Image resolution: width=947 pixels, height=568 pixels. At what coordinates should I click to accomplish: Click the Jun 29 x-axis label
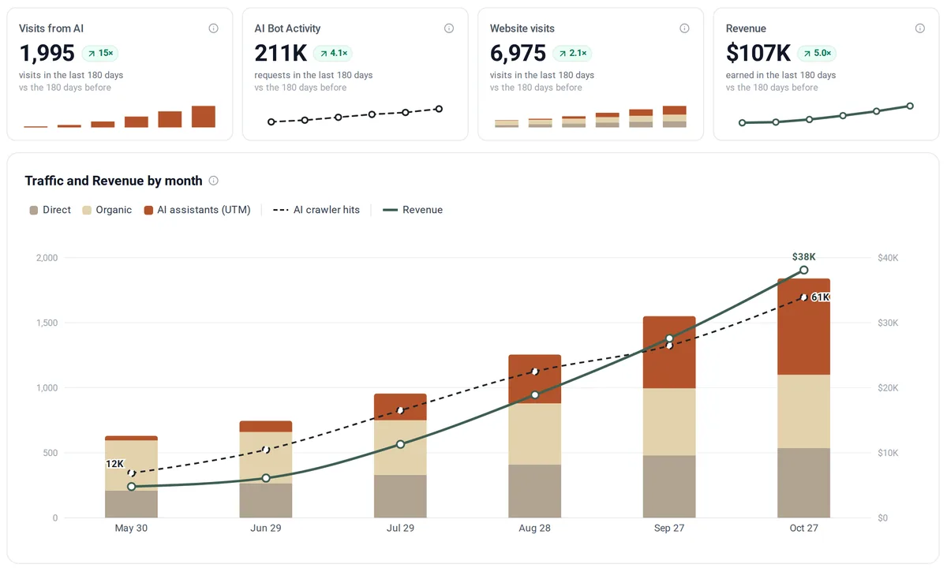(266, 529)
